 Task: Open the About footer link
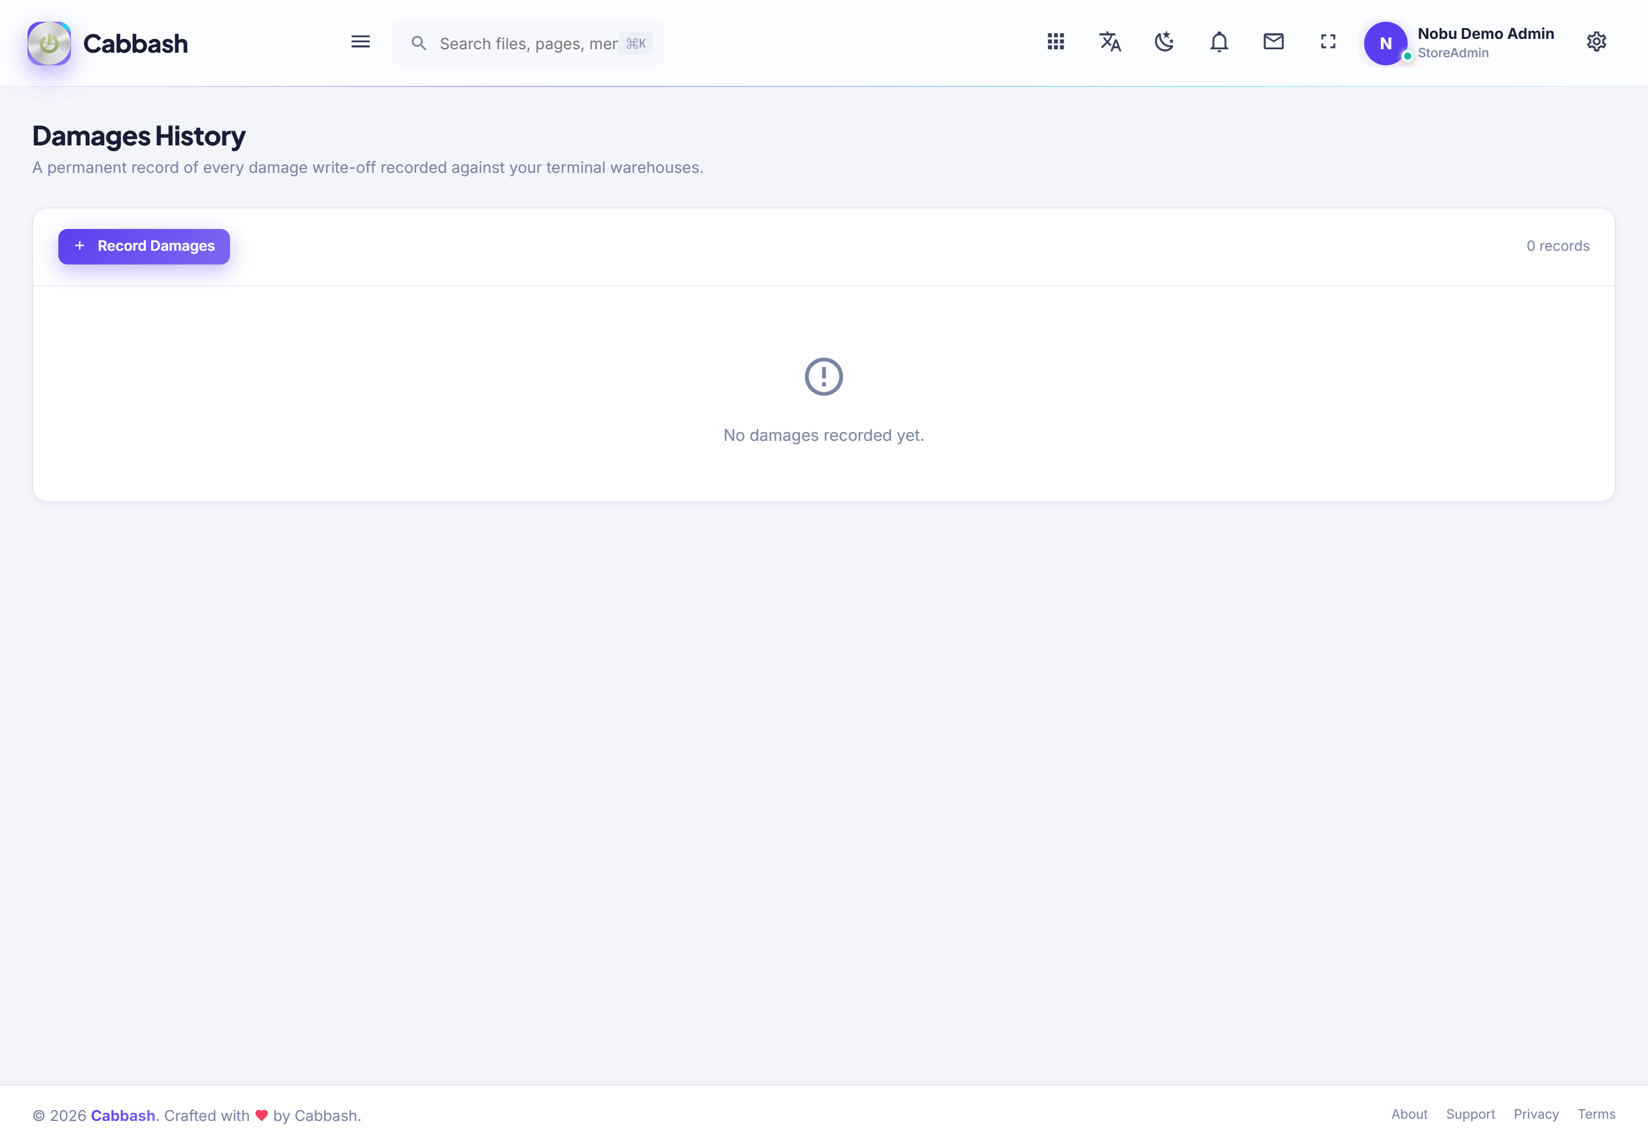click(x=1409, y=1114)
